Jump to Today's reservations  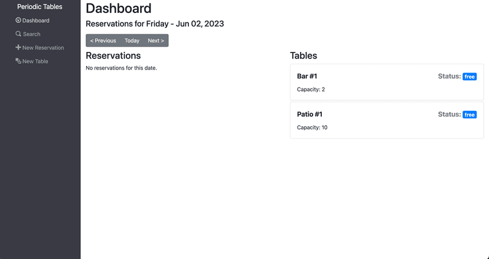(132, 41)
